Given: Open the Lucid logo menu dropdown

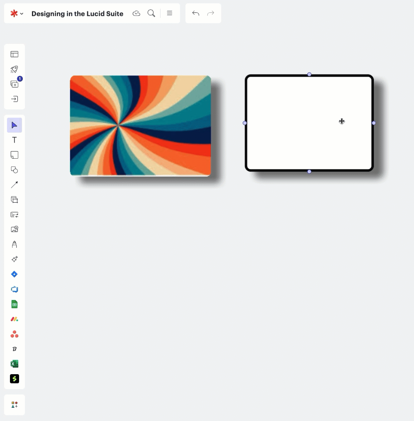Looking at the screenshot, I should [17, 13].
